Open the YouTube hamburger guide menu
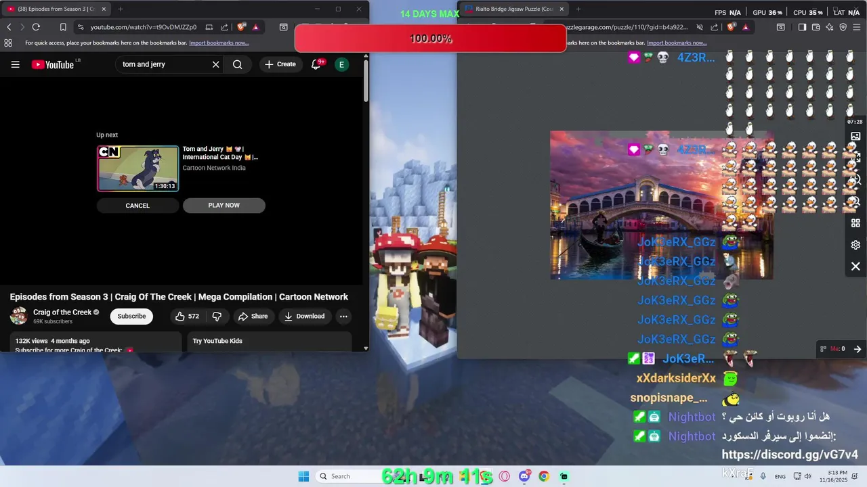This screenshot has width=867, height=487. coord(15,64)
